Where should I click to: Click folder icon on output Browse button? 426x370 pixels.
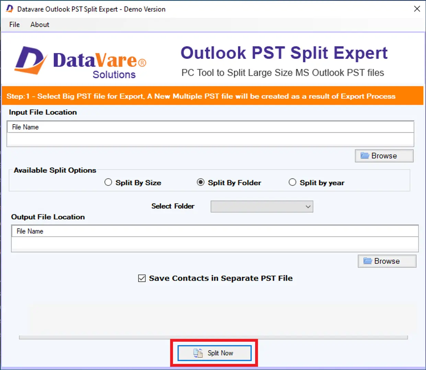[x=368, y=261]
